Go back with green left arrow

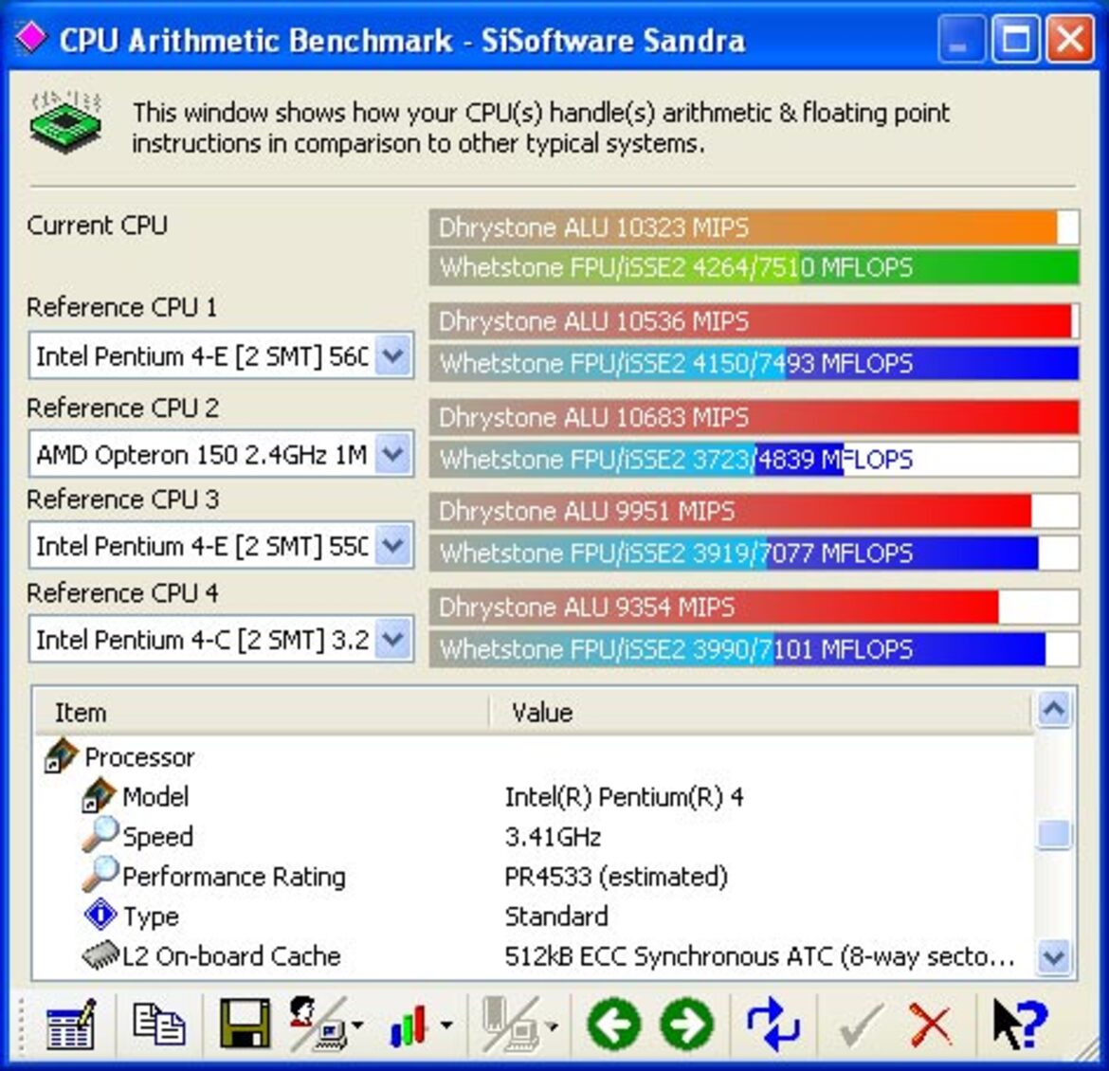tap(614, 1025)
